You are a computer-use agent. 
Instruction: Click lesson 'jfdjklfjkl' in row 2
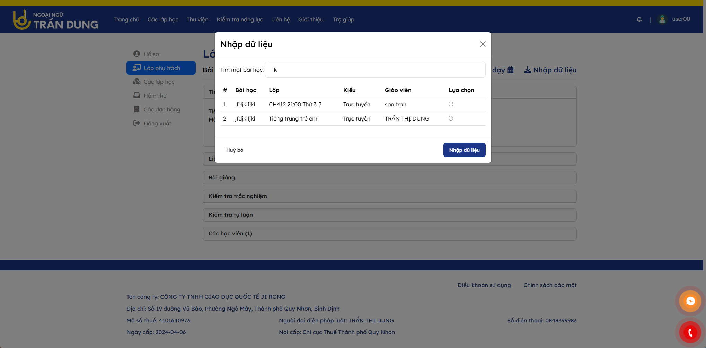[x=245, y=118]
